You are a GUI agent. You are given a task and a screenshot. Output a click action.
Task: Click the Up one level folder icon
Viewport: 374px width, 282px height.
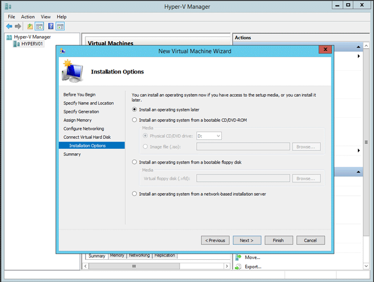(30, 26)
